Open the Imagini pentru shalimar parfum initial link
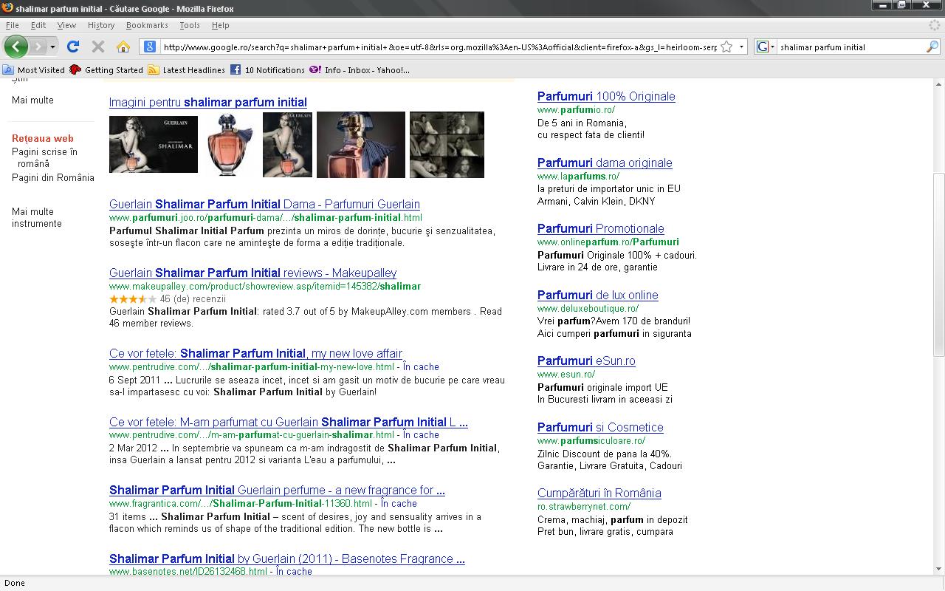Viewport: 945px width, 591px height. [x=208, y=102]
